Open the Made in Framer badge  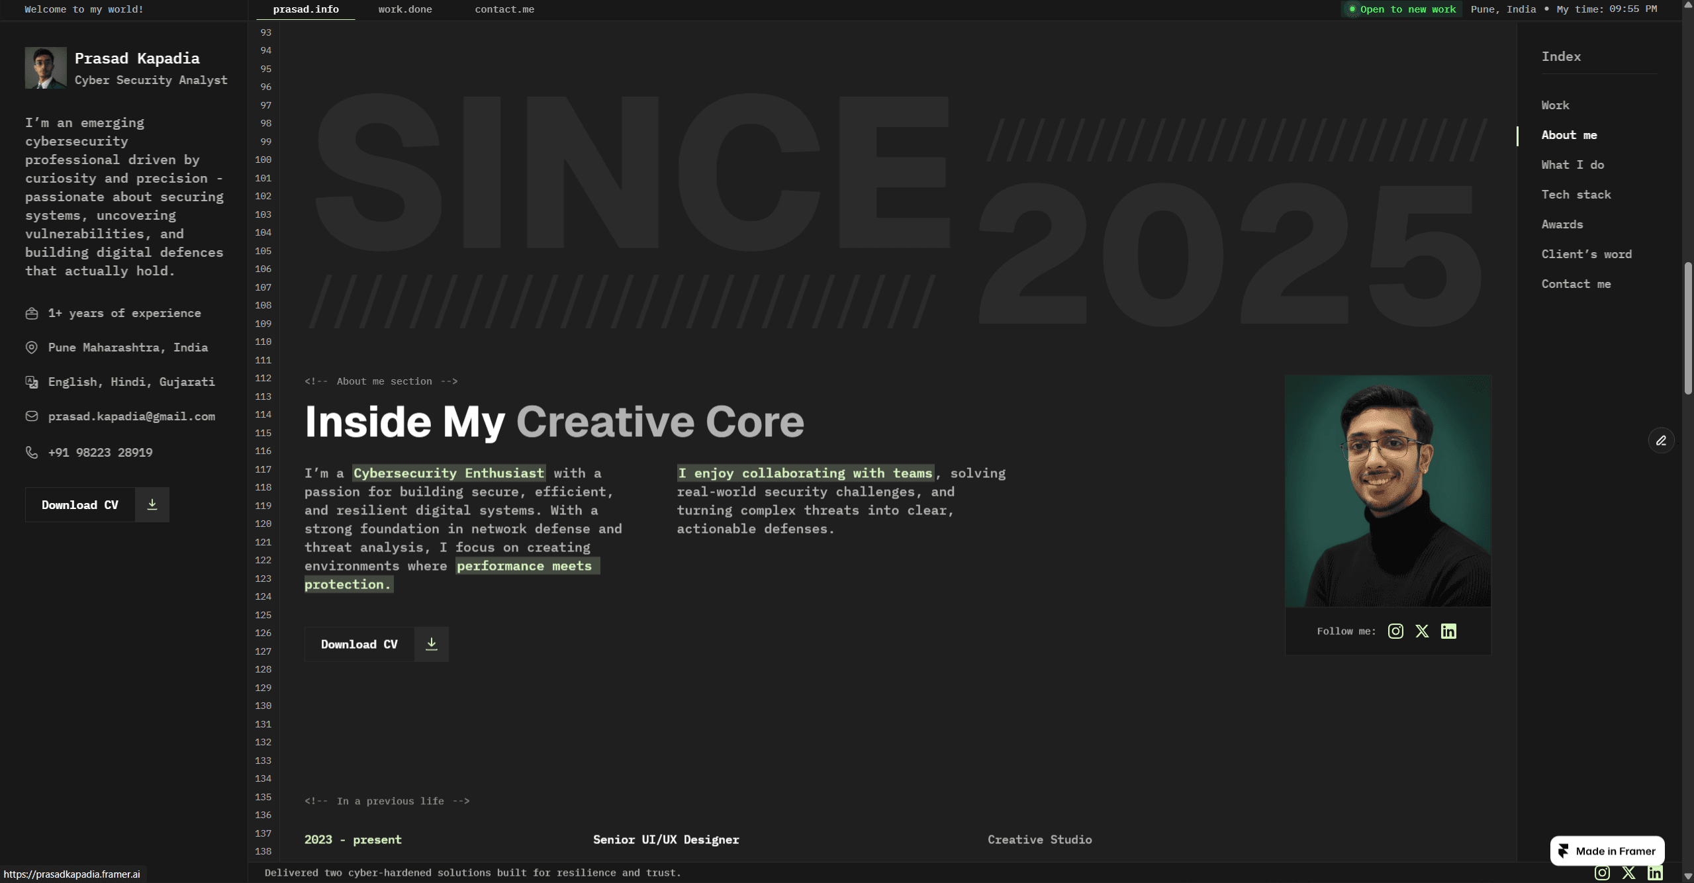point(1606,850)
